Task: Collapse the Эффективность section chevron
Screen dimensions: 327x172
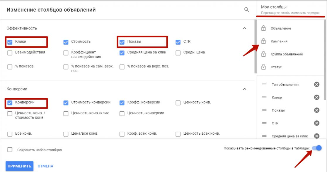Action: (x=245, y=28)
